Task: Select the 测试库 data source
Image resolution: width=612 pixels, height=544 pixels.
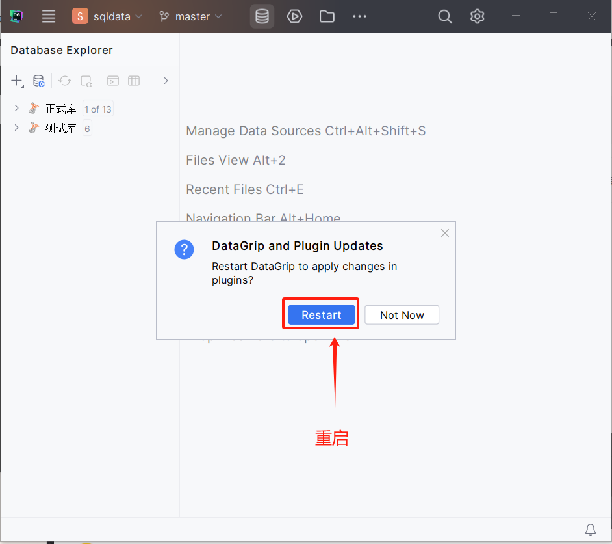Action: 60,128
